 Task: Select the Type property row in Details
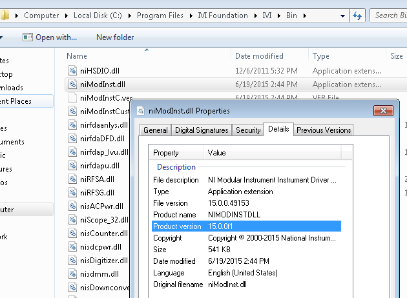[246, 192]
